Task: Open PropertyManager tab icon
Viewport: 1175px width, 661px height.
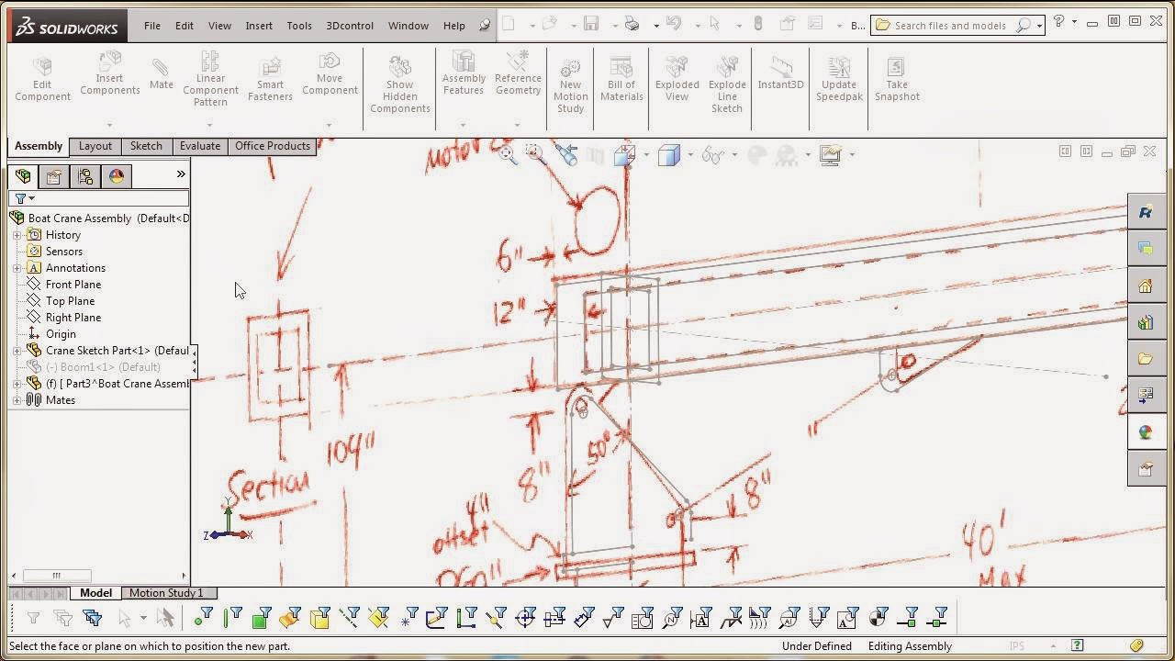Action: click(x=54, y=176)
